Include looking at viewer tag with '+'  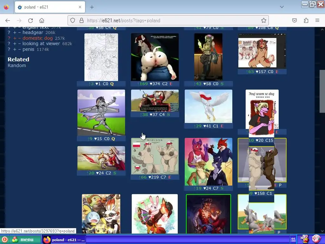tap(15, 44)
